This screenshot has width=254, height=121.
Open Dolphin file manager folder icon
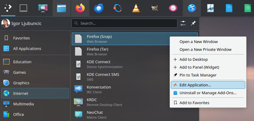pos(61,8)
